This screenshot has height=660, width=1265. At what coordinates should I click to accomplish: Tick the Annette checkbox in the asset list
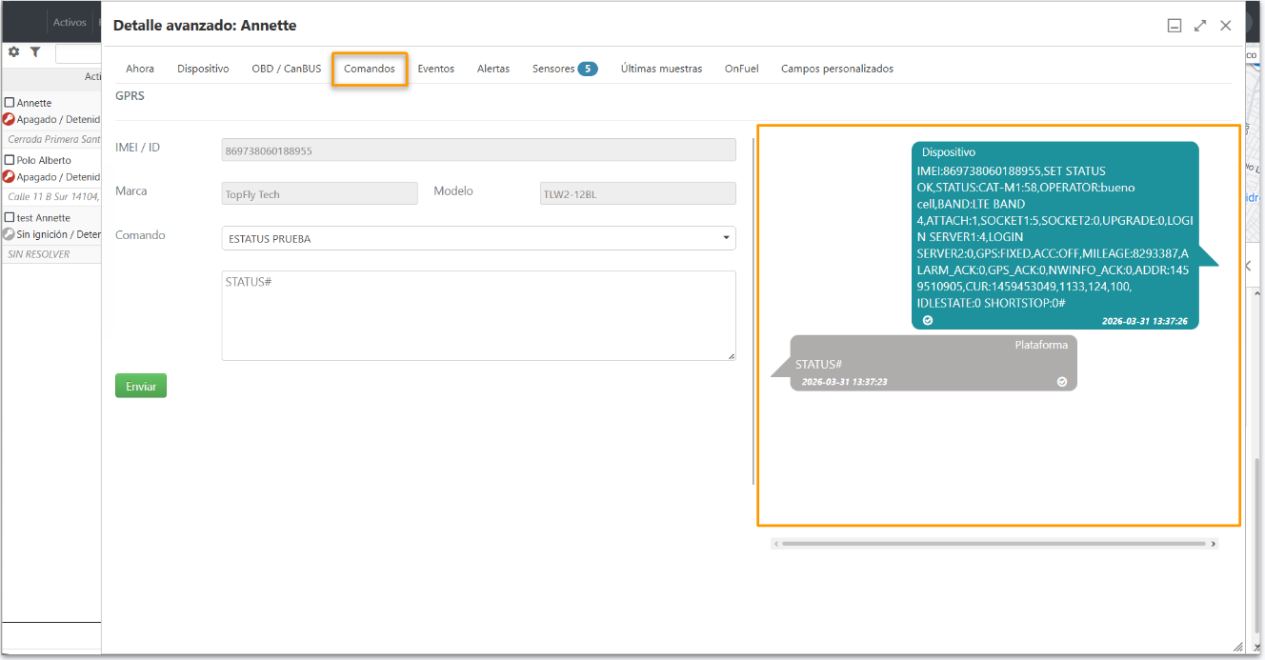coord(10,103)
